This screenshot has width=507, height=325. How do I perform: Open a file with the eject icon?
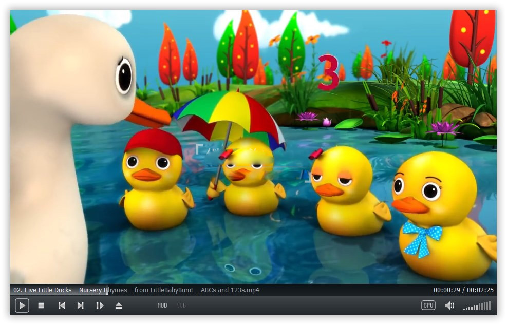[119, 305]
